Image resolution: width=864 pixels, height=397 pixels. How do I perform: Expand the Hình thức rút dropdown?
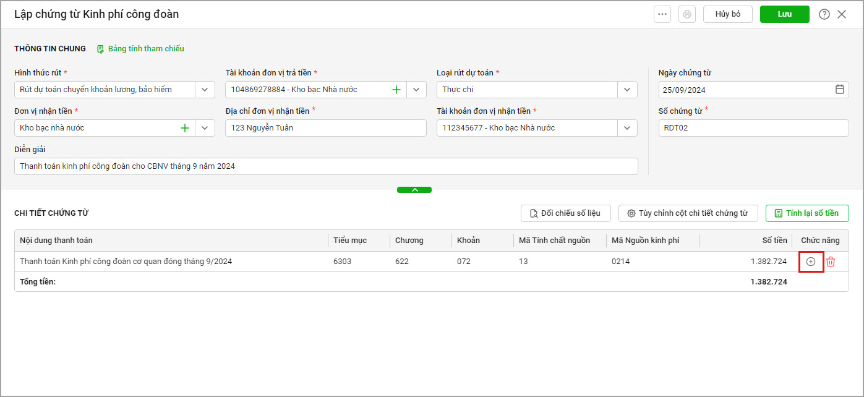(205, 90)
